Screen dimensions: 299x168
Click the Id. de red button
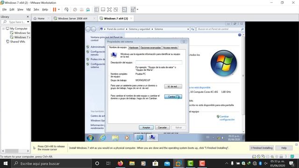pyautogui.click(x=173, y=86)
